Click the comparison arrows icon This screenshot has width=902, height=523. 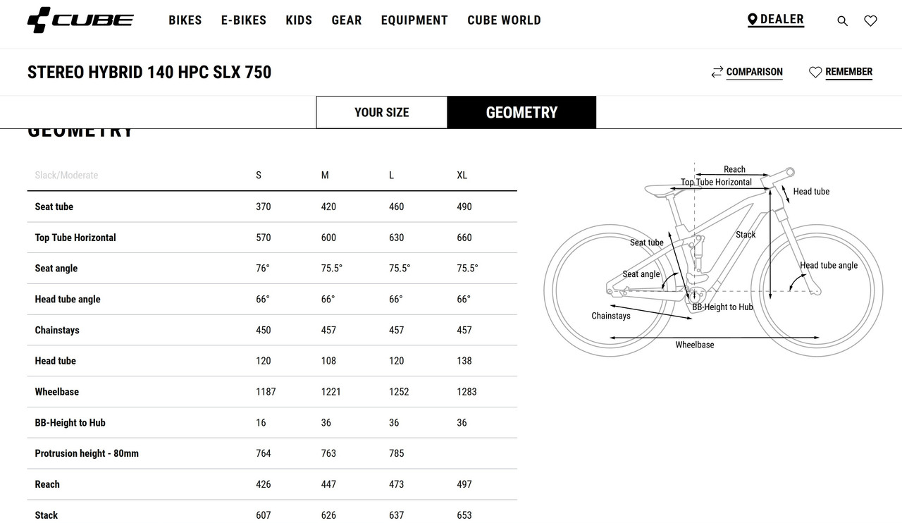(x=717, y=72)
